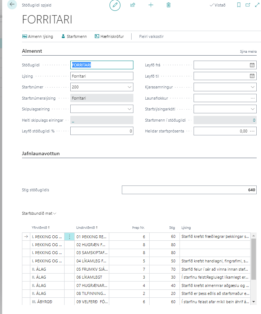This screenshot has height=314, width=261.
Task: Open the Almenn lýsing action
Action: point(38,36)
